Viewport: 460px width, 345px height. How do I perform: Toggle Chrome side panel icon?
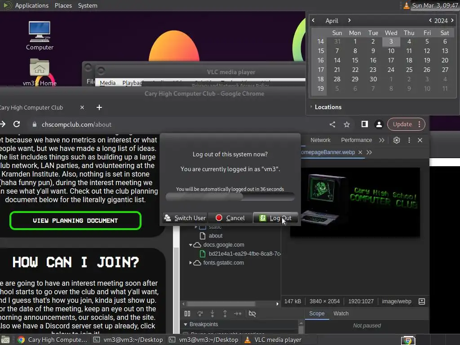(x=365, y=124)
